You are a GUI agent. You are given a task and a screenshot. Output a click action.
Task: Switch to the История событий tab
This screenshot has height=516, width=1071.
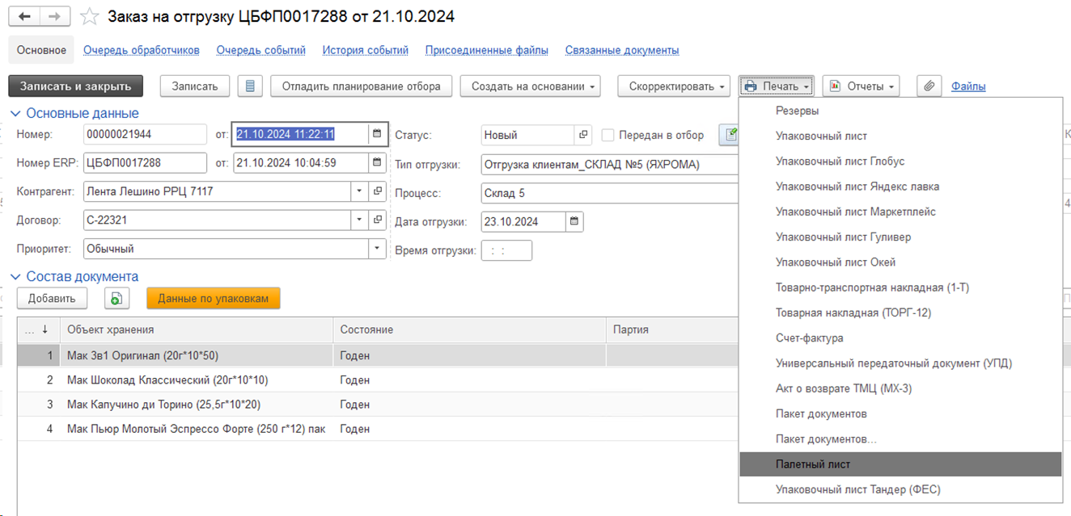point(365,50)
